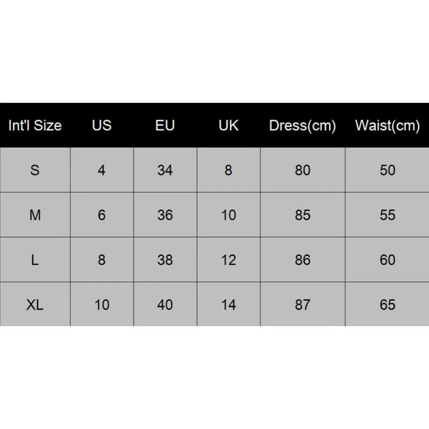Select the UK column header
The width and height of the screenshot is (429, 429).
tap(228, 125)
